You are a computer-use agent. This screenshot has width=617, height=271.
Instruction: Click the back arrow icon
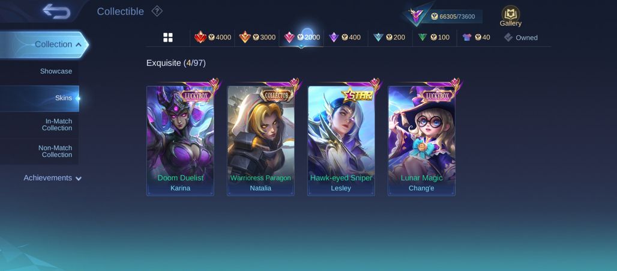coord(56,11)
